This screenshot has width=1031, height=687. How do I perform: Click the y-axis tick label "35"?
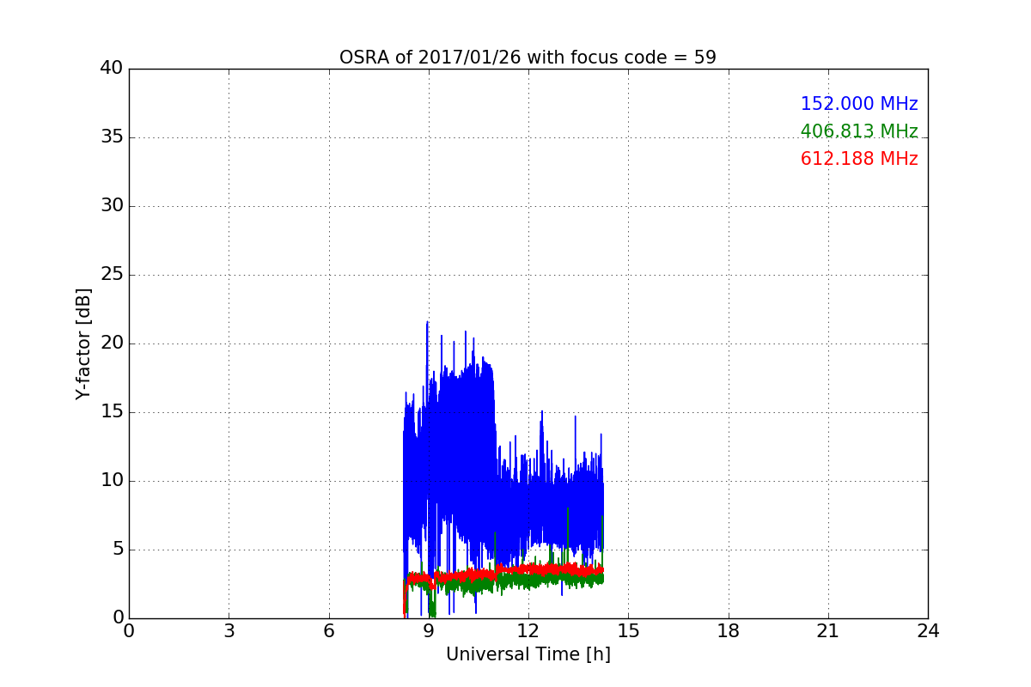112,137
